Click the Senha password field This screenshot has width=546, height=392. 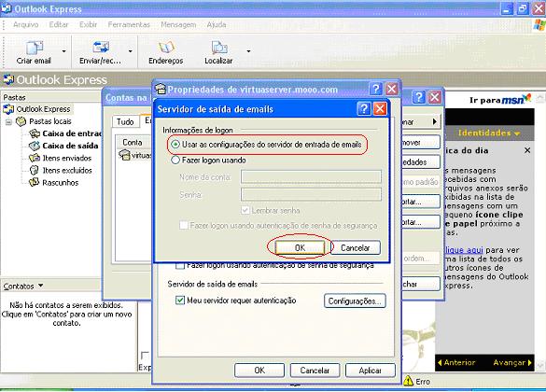click(x=311, y=194)
